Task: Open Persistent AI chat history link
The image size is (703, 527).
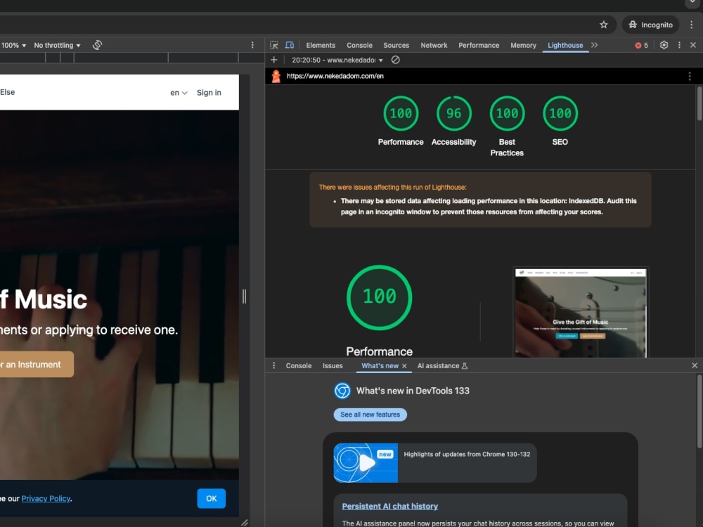Action: tap(389, 506)
